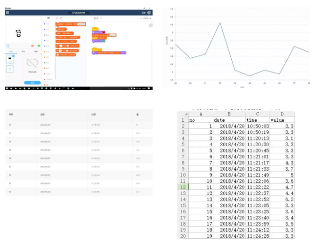This screenshot has height=243, width=315.
Task: Click the chart peak point above 52
Action: click(220, 23)
